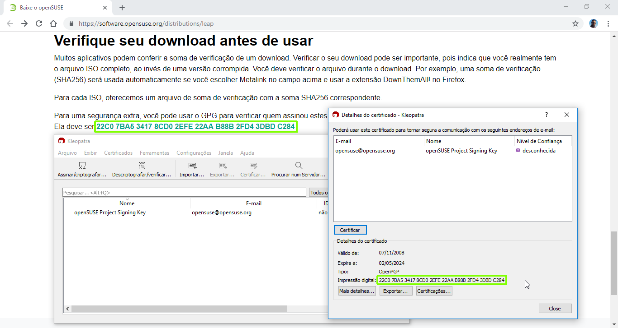Open Certificações in certificate details dialog
The width and height of the screenshot is (618, 328).
(x=434, y=291)
